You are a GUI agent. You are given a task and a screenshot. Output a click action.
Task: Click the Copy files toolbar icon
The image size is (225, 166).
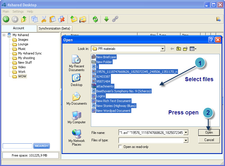click(x=35, y=19)
